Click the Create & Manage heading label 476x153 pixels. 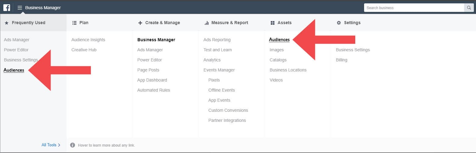(163, 23)
